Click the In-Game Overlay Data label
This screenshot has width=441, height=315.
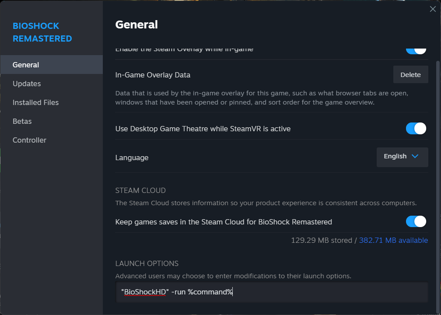coord(153,75)
